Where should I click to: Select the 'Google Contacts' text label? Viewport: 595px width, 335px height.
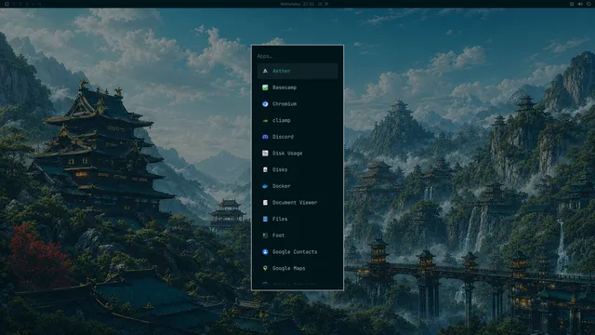click(x=295, y=252)
